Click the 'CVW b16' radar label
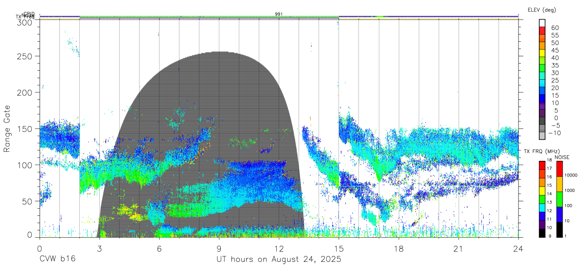The image size is (583, 269). click(57, 260)
